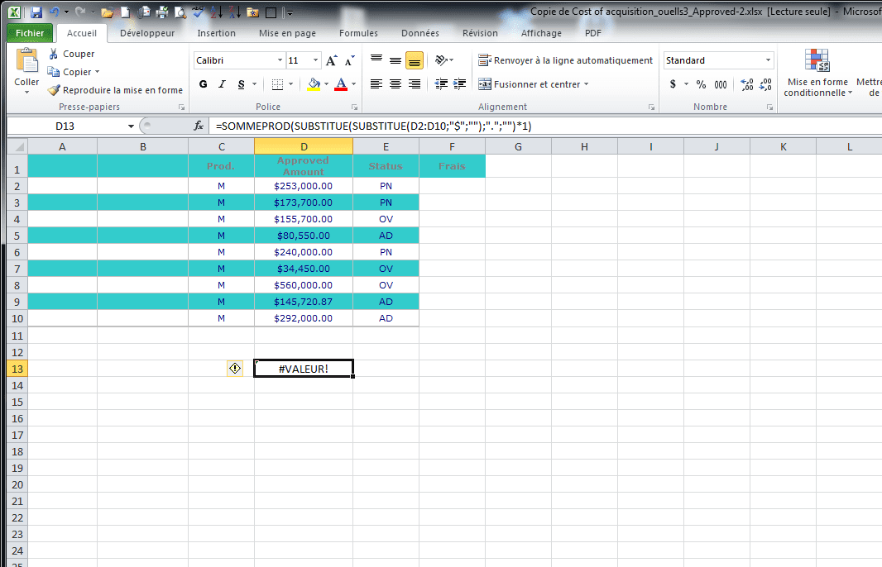This screenshot has width=882, height=567.
Task: Open the Name Box dropdown arrow
Action: coord(131,126)
